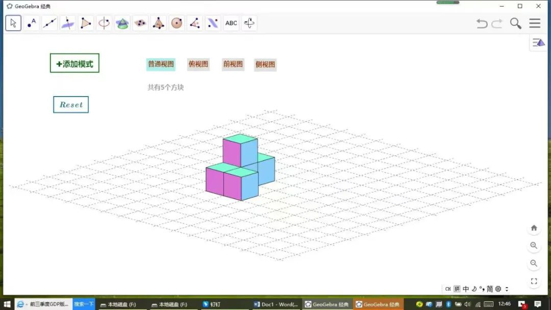Open the hamburger main menu
The image size is (551, 310).
tap(534, 23)
